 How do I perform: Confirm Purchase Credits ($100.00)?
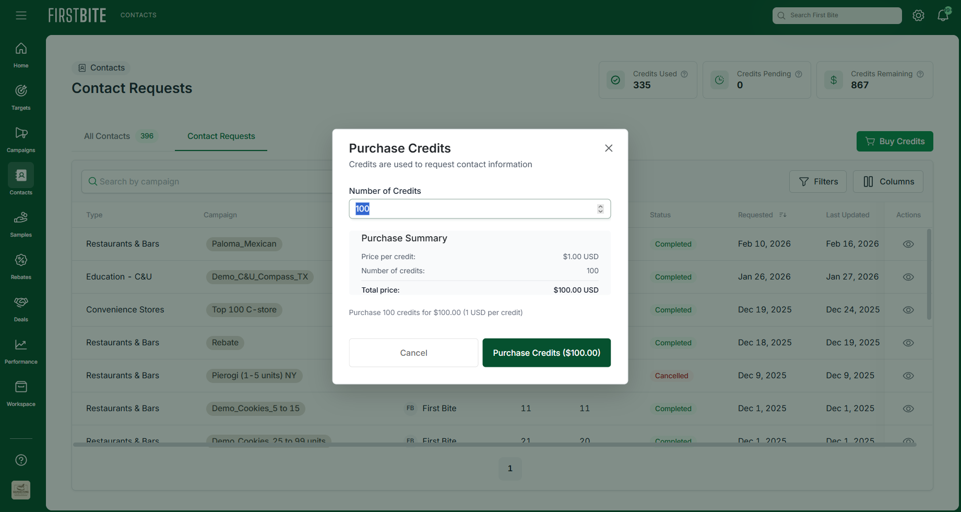(547, 353)
